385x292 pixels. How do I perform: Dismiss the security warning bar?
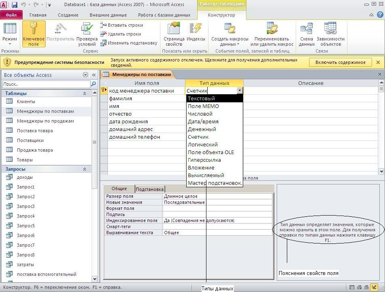click(378, 62)
